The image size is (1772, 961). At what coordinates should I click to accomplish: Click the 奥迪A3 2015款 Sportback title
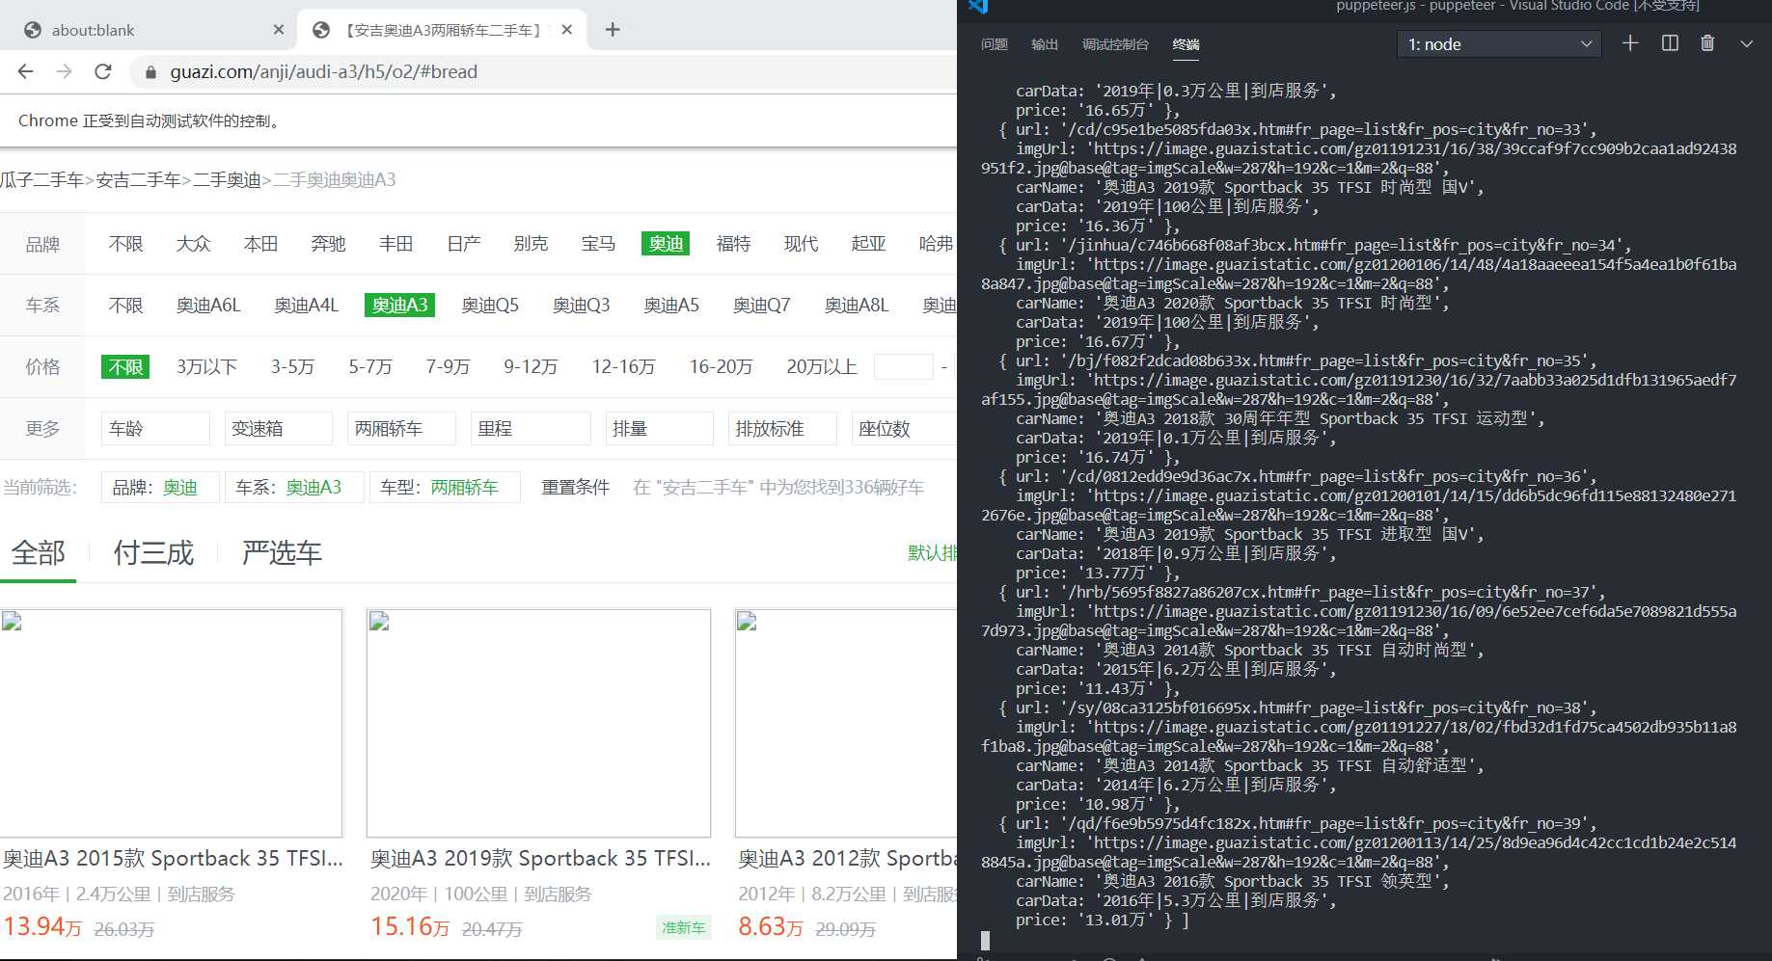pyautogui.click(x=173, y=859)
